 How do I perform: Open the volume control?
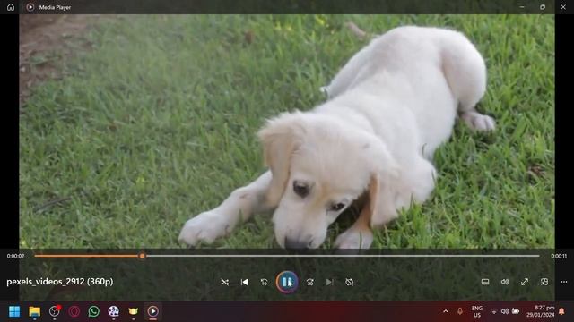[505, 282]
